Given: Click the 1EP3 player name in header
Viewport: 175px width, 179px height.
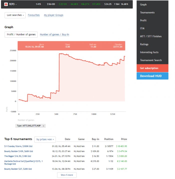Looking at the screenshot, I should coord(12,4).
